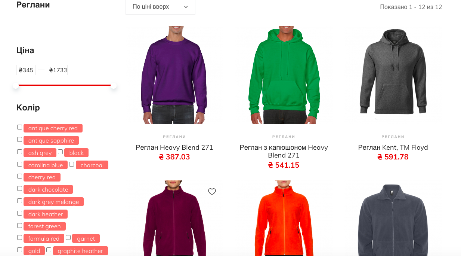The image size is (461, 256).
Task: Click the graphite heather color tag
Action: pyautogui.click(x=80, y=251)
